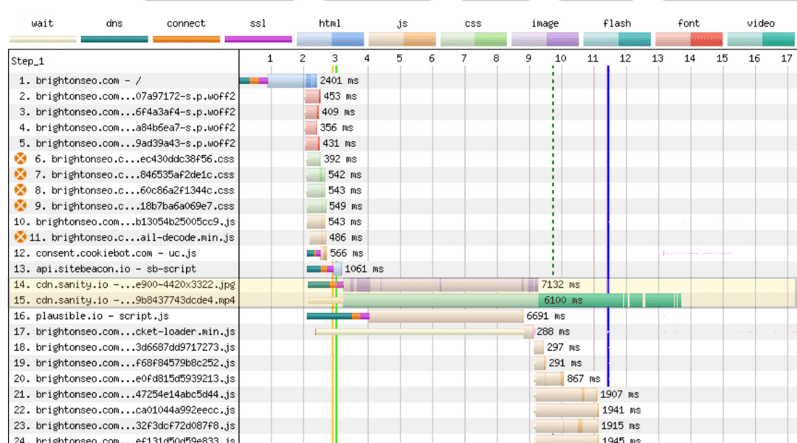
Task: Click the 10 second timeline tick label
Action: click(x=560, y=58)
